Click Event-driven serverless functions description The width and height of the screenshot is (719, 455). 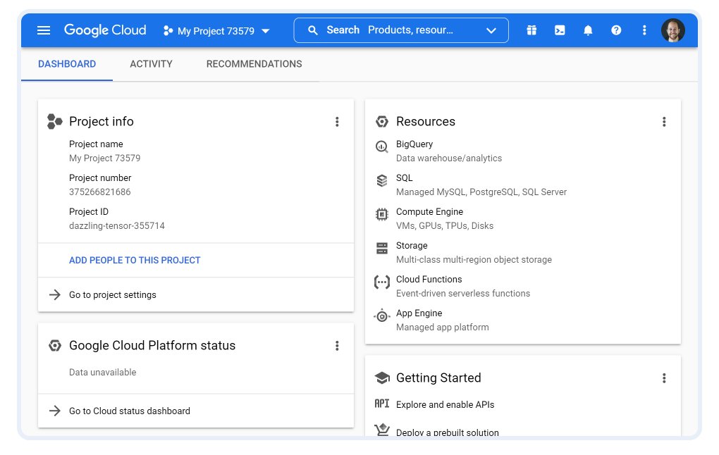(x=463, y=294)
